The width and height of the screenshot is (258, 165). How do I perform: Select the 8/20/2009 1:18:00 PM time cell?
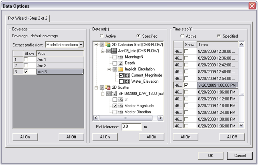pos(217,105)
